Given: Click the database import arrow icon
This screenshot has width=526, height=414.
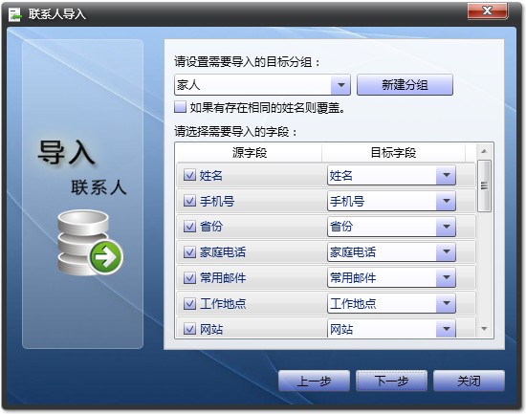Looking at the screenshot, I should point(91,244).
